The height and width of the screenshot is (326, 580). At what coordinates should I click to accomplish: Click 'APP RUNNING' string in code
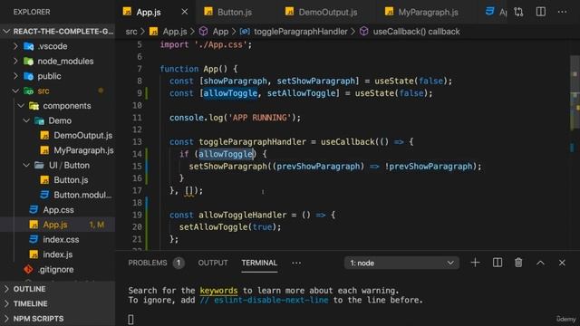point(260,118)
